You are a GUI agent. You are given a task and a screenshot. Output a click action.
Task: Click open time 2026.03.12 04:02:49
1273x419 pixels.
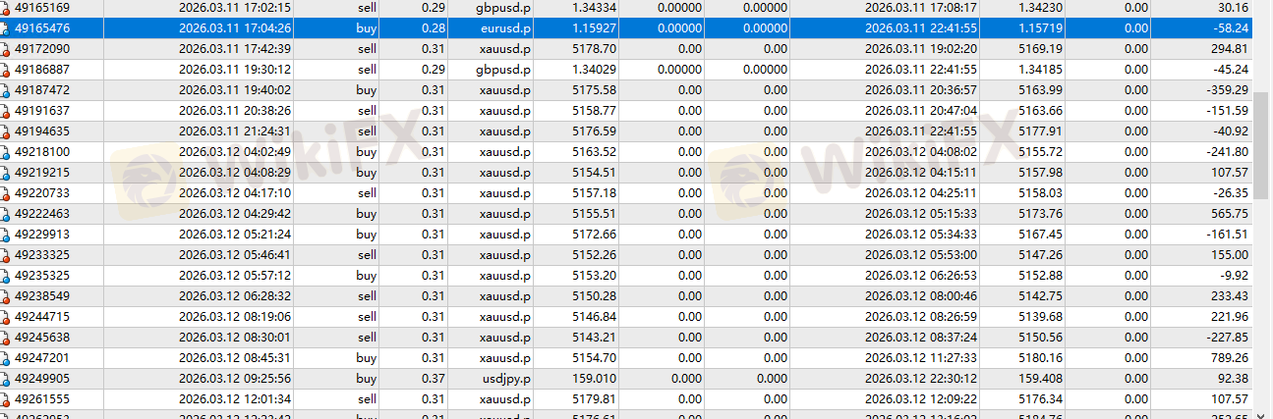point(235,152)
